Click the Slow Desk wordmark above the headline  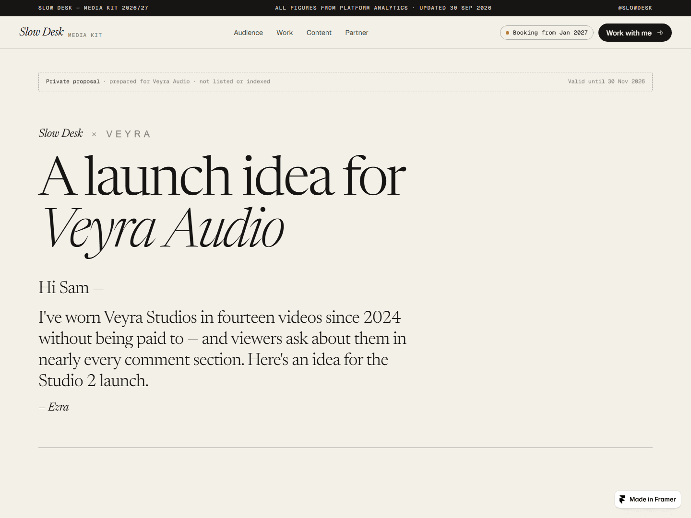point(61,133)
